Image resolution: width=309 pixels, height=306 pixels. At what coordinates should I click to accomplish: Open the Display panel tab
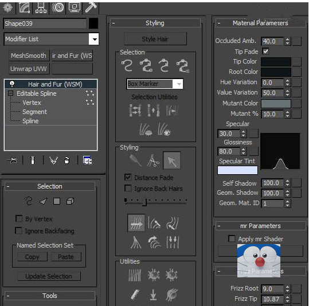coord(75,7)
